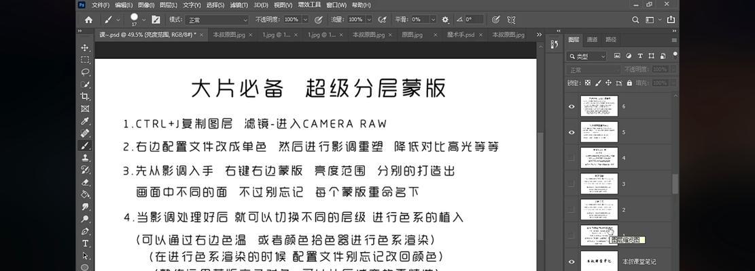This screenshot has width=755, height=271.
Task: Open the 类型 layer filter dropdown
Action: 587,56
